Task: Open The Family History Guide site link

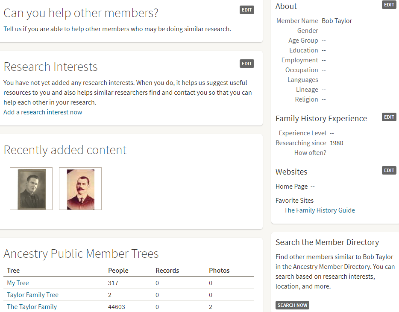Action: 319,210
